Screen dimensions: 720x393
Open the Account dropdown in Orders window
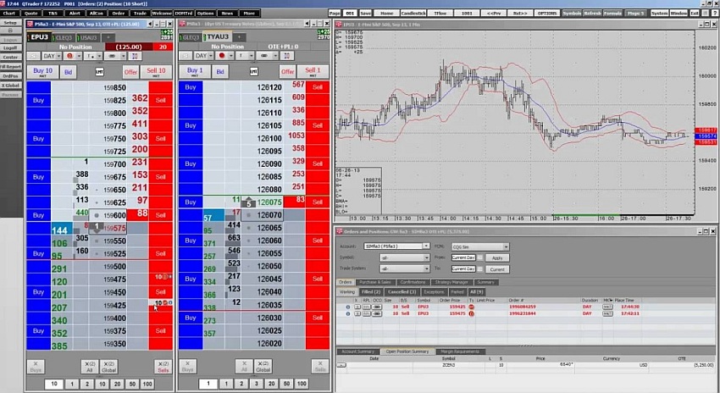coord(396,246)
